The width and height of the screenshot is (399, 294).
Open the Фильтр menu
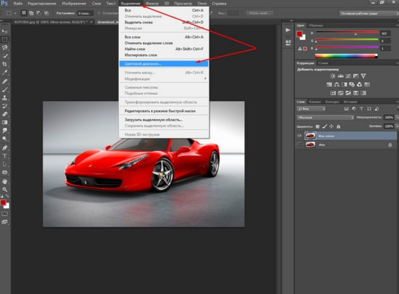point(152,3)
